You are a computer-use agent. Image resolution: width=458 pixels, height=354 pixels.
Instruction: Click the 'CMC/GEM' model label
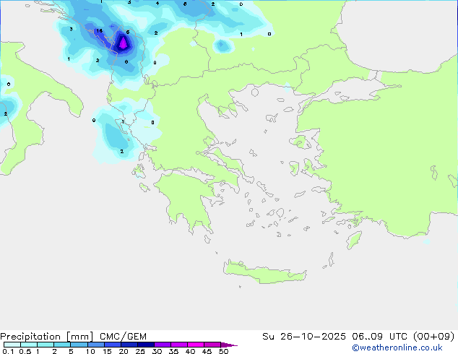click(123, 337)
